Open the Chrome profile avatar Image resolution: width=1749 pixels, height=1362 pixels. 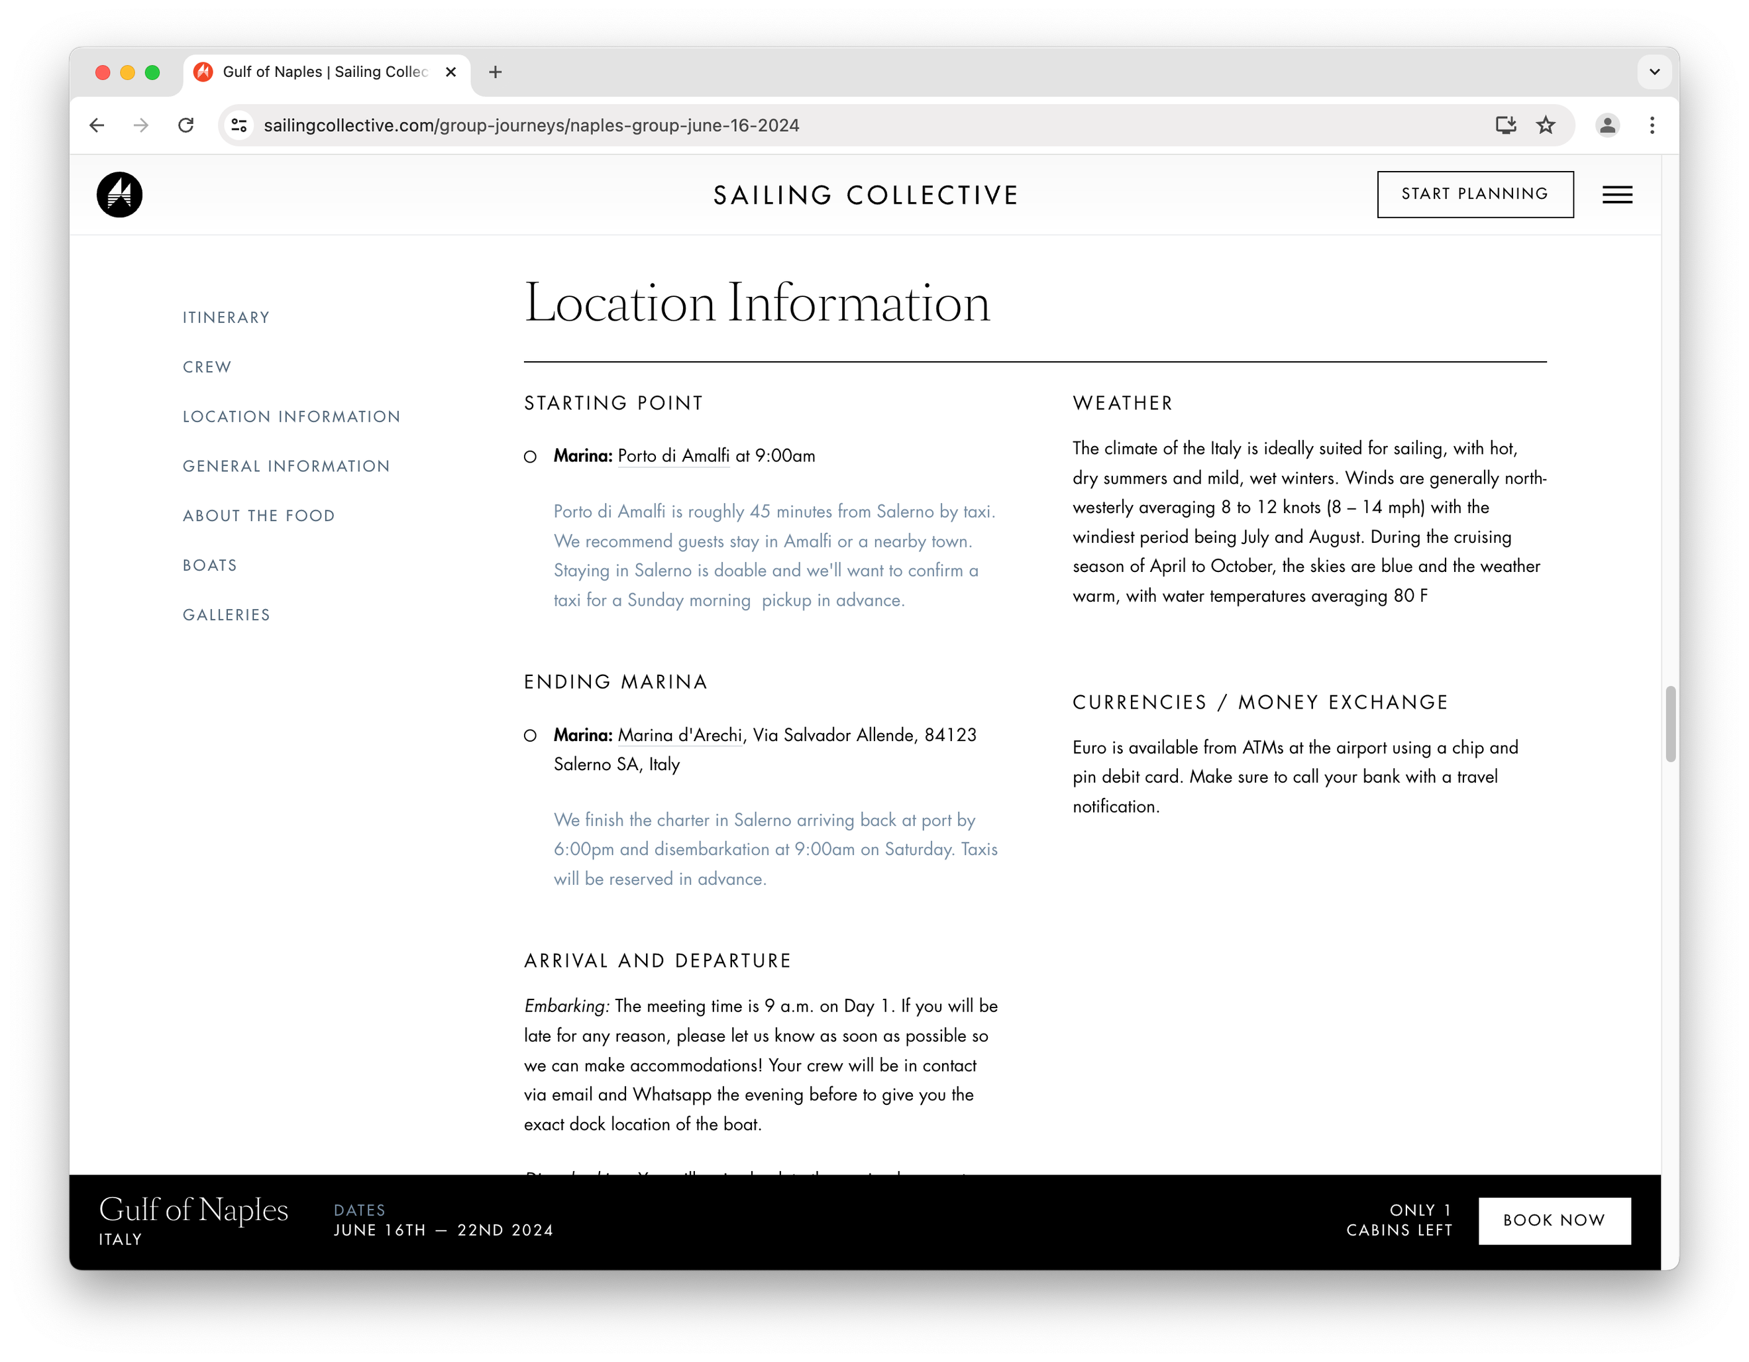pyautogui.click(x=1607, y=125)
